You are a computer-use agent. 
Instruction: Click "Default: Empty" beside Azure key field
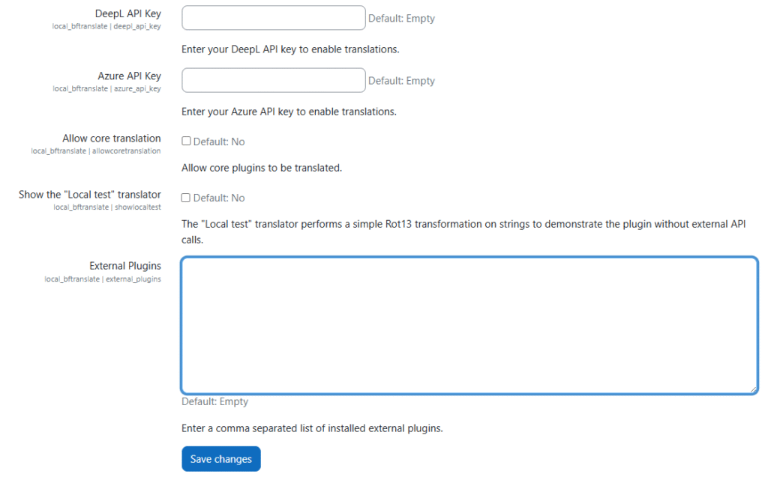pos(402,81)
